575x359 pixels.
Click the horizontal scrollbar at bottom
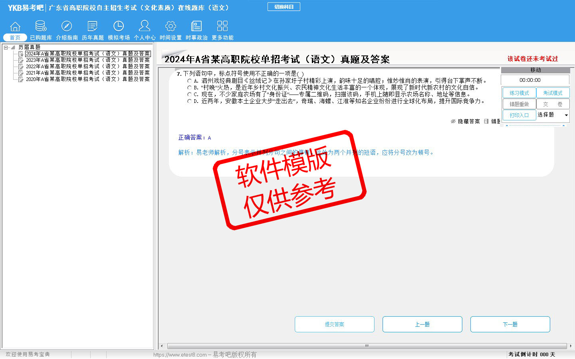(367, 346)
